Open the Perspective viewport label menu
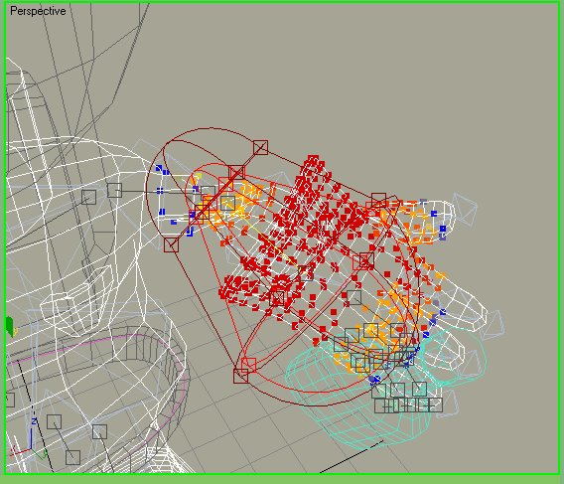The image size is (564, 484). pyautogui.click(x=38, y=11)
